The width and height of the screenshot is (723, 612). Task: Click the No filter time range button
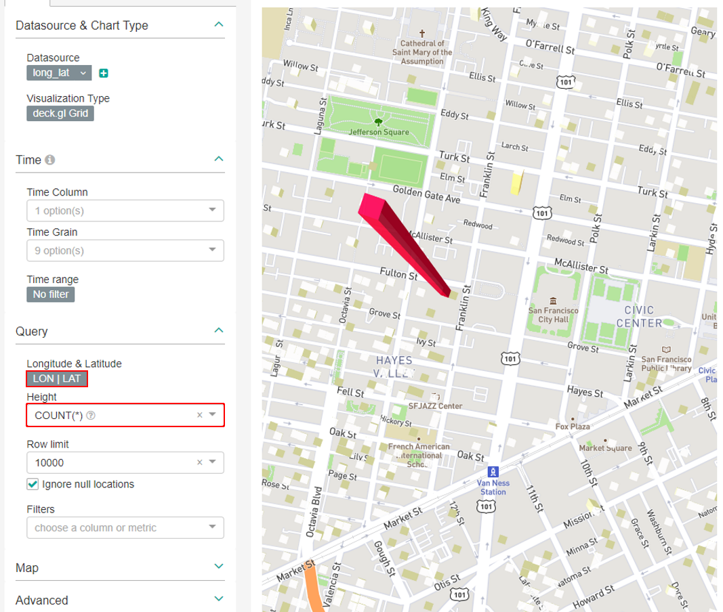[51, 294]
